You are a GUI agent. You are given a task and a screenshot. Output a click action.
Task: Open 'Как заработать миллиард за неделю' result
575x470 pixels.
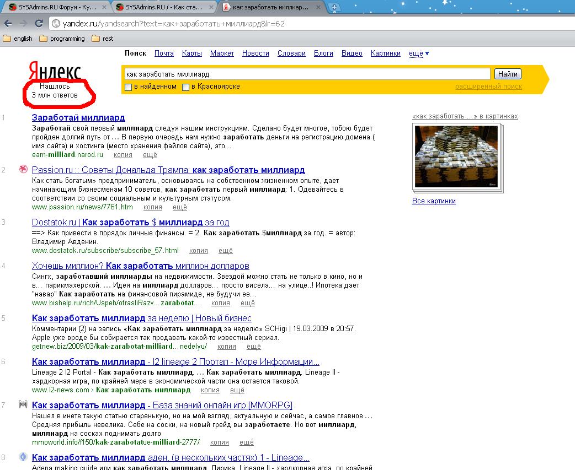pyautogui.click(x=142, y=318)
